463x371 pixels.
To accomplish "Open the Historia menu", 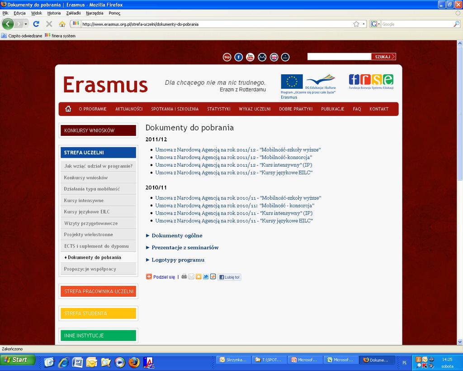I will (54, 13).
